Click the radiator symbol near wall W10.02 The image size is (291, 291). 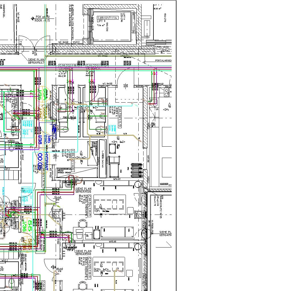click(x=136, y=166)
